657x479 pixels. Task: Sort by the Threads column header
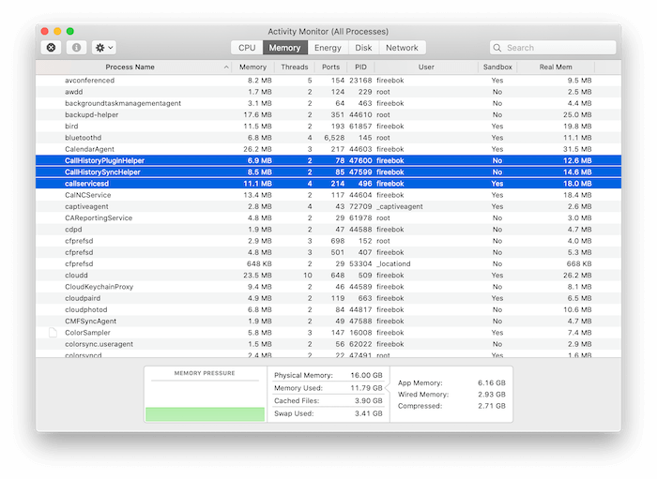pyautogui.click(x=294, y=67)
